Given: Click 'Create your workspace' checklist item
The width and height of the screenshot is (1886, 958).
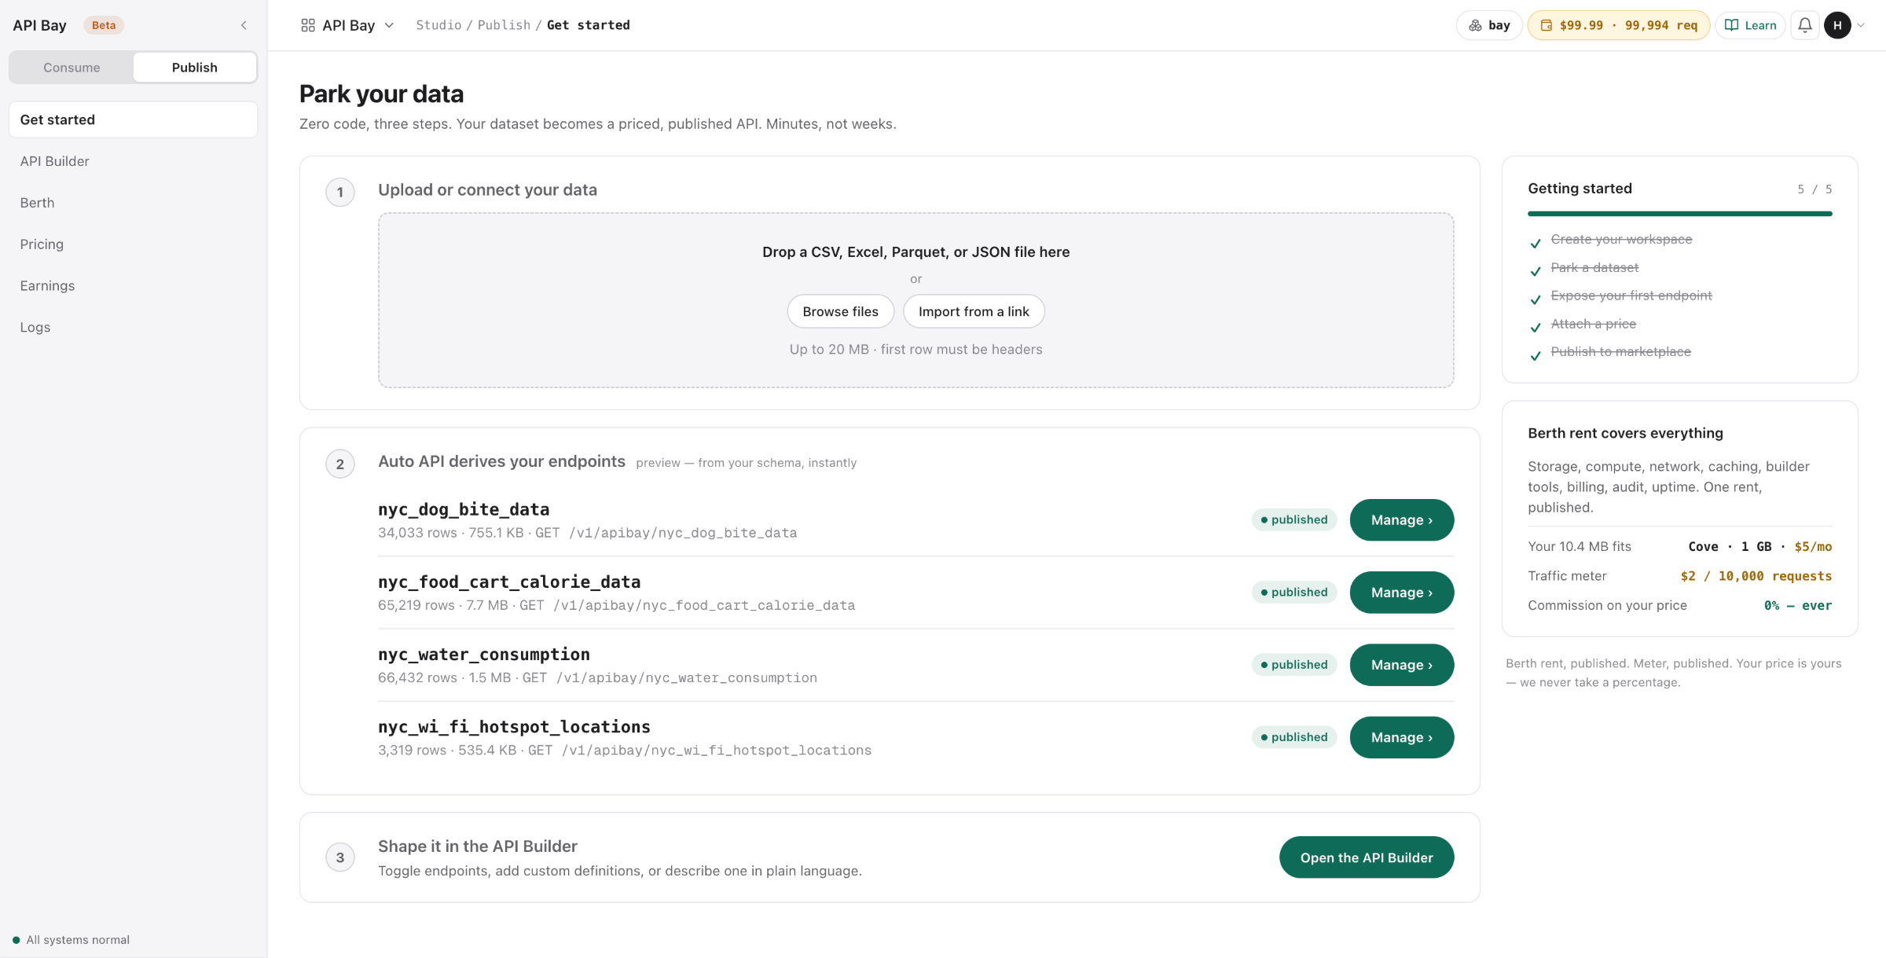Looking at the screenshot, I should [x=1621, y=239].
